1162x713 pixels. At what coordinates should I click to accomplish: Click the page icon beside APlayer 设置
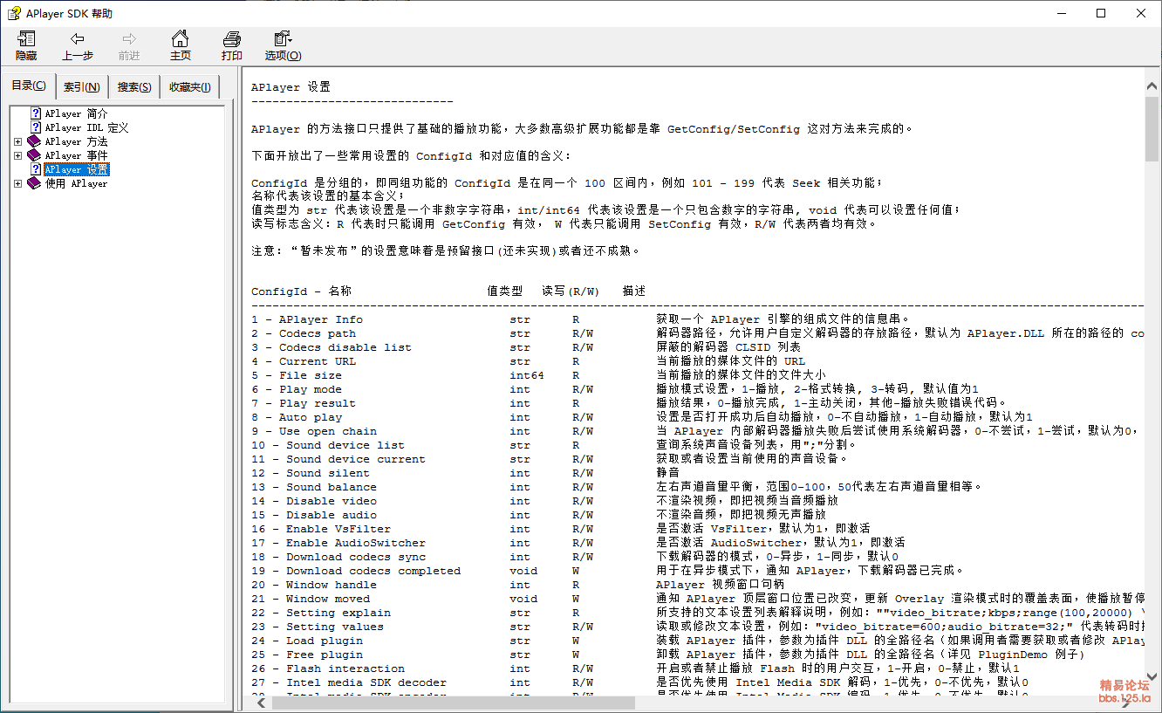pyautogui.click(x=36, y=169)
